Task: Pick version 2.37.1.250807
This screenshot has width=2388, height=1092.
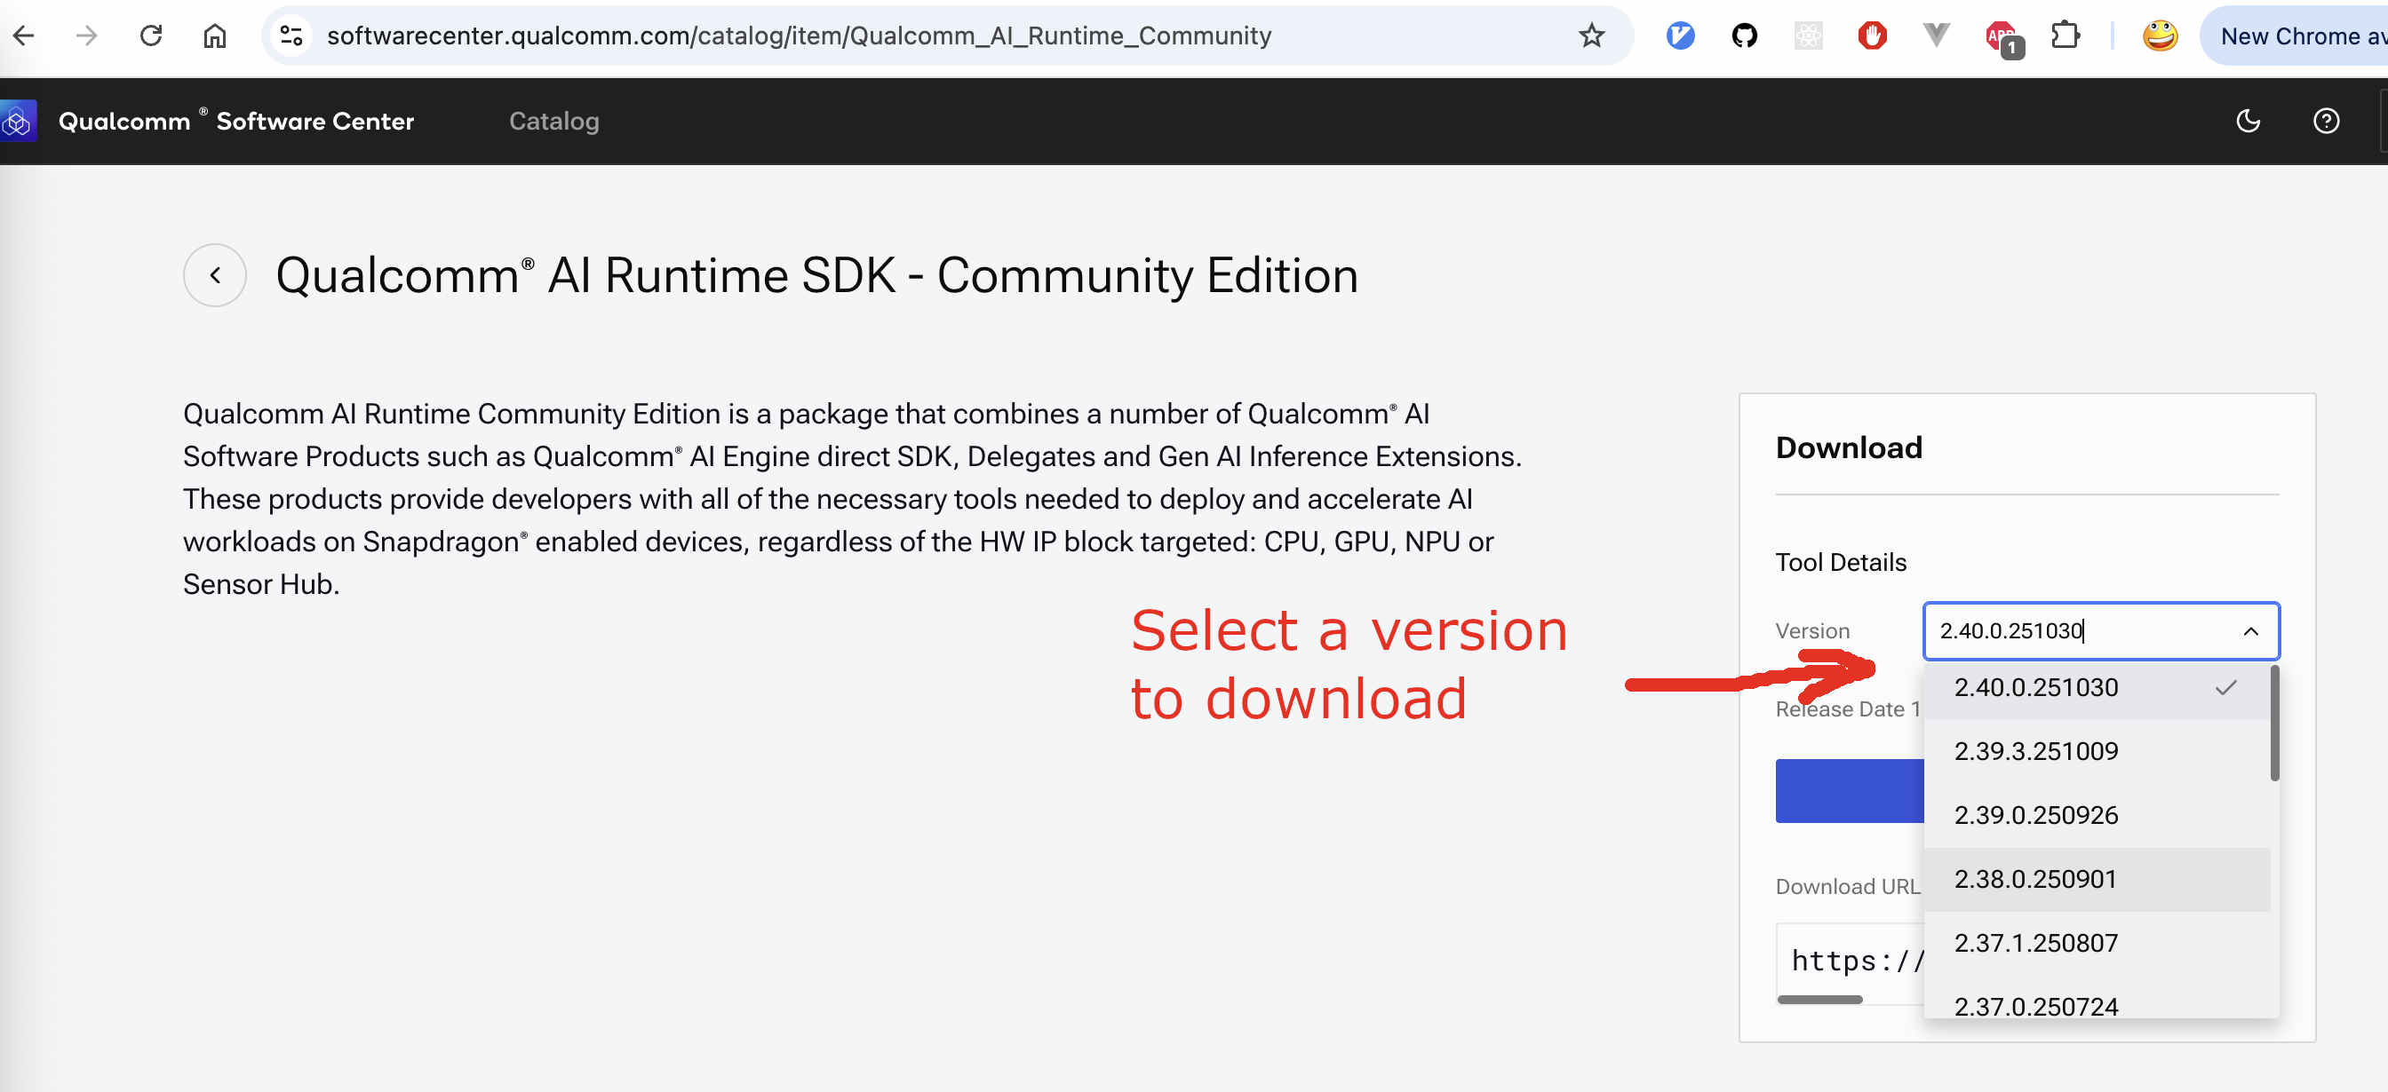Action: [x=2034, y=943]
